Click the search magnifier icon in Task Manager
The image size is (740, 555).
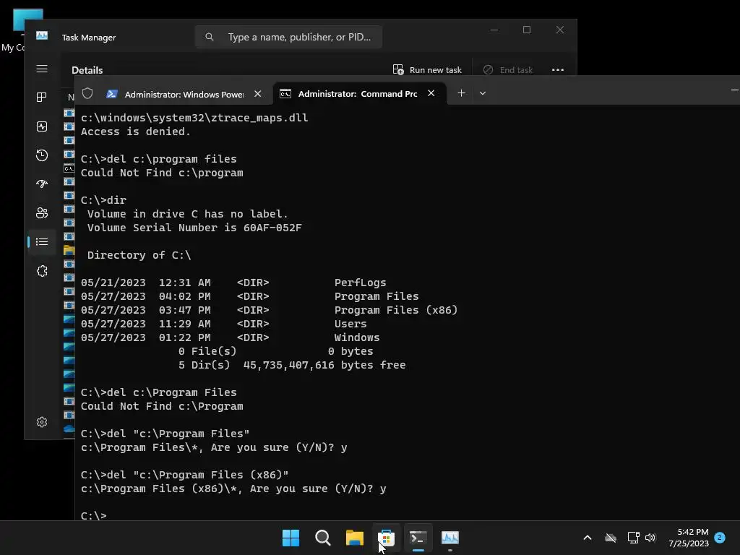coord(210,37)
